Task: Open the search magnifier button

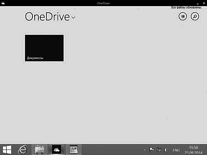Action: point(195,16)
